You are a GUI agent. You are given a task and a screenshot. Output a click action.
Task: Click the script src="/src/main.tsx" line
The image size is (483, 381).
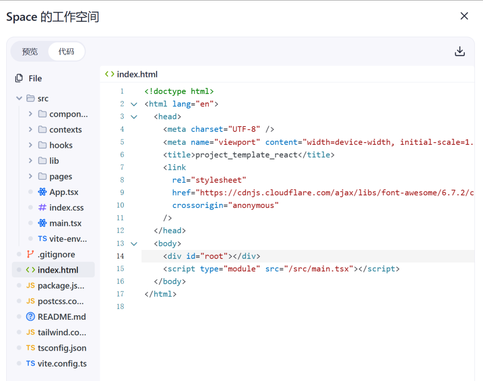click(281, 269)
